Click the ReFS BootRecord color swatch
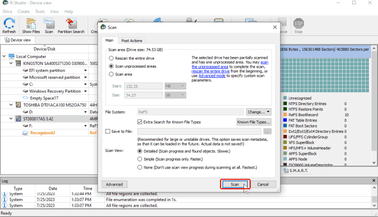Screen dimensions: 378x217 click(285, 115)
